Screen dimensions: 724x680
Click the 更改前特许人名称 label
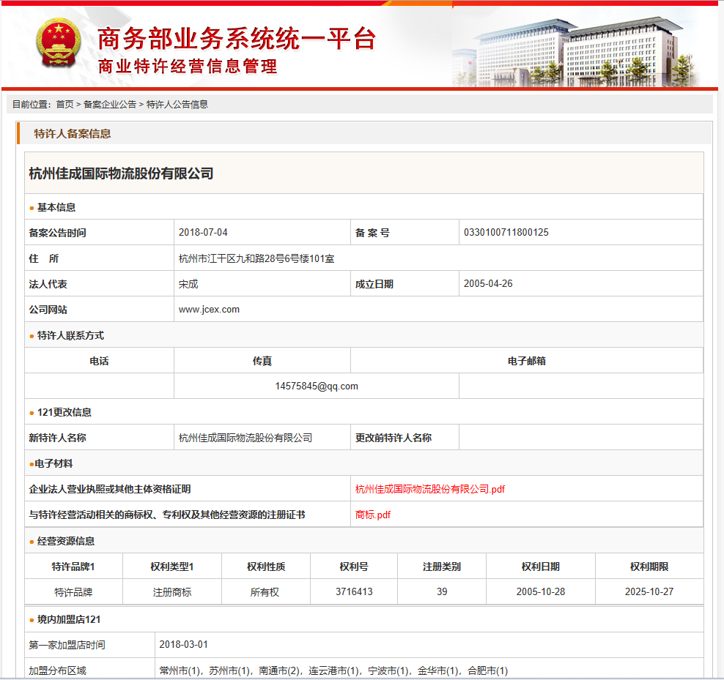coord(394,438)
